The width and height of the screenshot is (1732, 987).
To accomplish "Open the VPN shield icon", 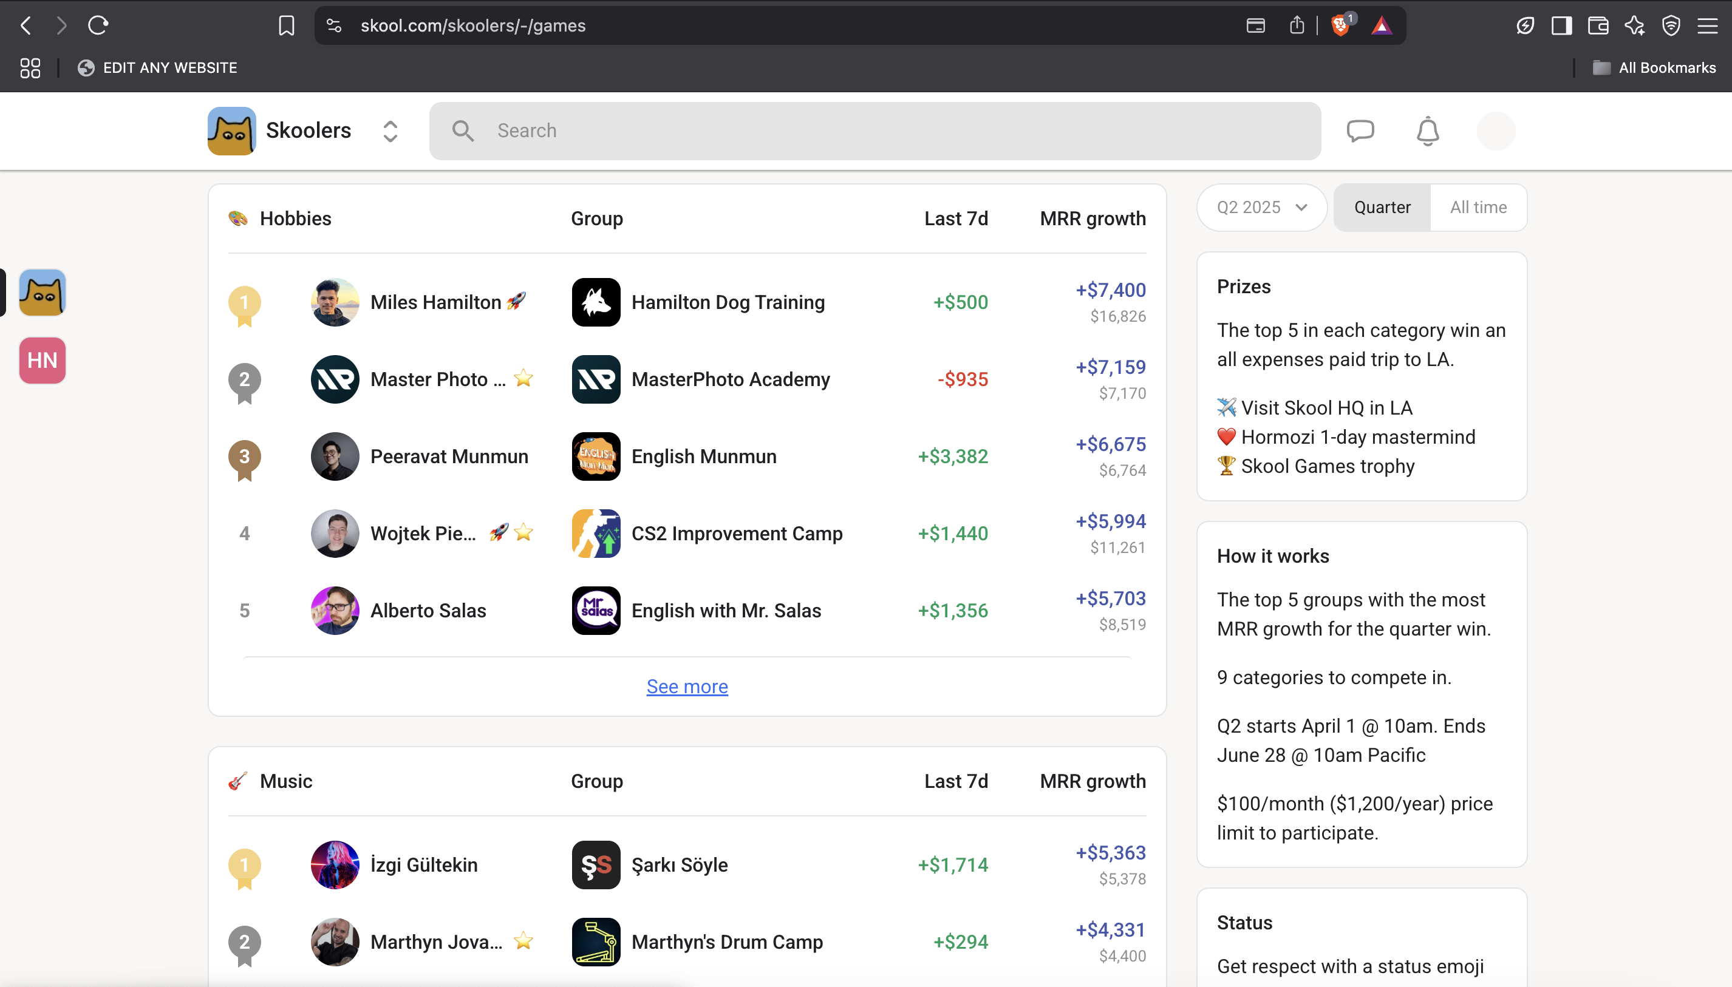I will [1671, 25].
